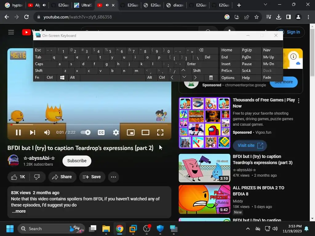Skip to next video button

click(33, 132)
